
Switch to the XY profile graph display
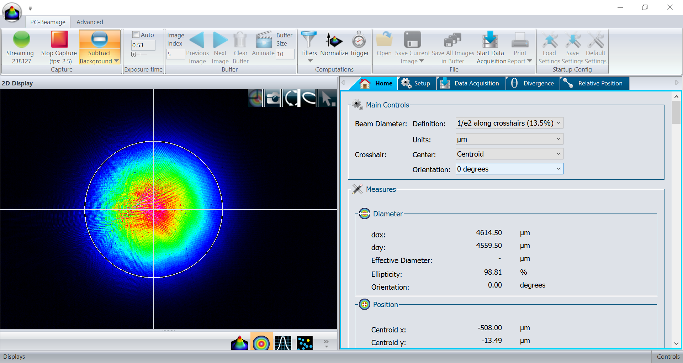[283, 343]
